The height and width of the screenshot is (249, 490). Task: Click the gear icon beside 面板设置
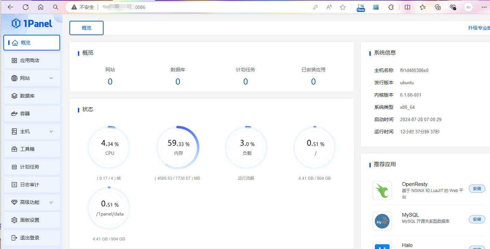14,220
